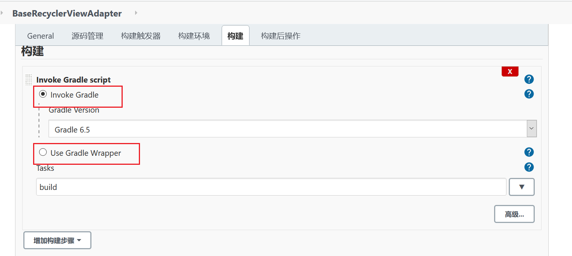Delete the Gradle build step via X icon
Image resolution: width=572 pixels, height=256 pixels.
tap(510, 71)
